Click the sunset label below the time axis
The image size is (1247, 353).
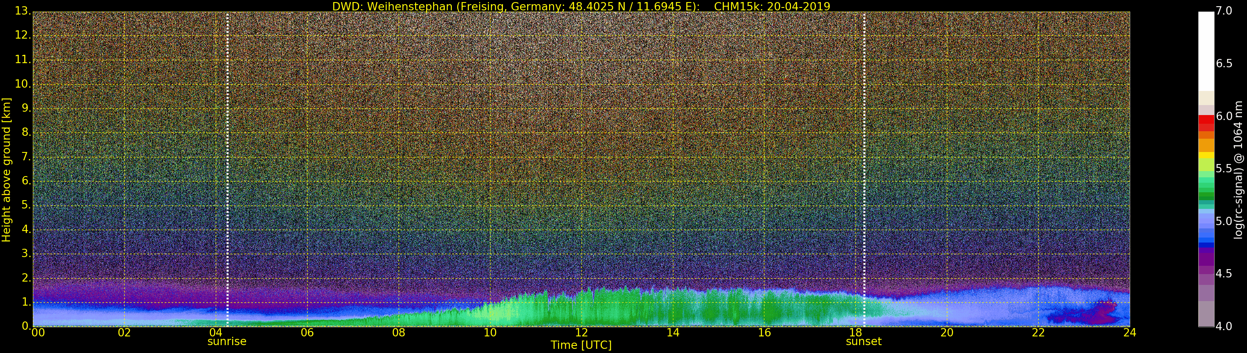coord(864,341)
